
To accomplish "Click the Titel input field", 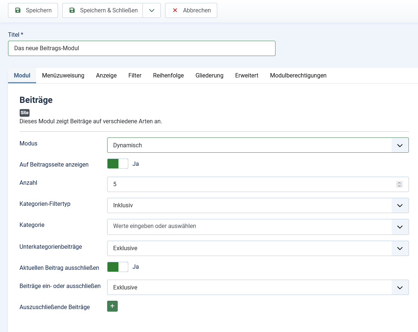I will pos(141,48).
